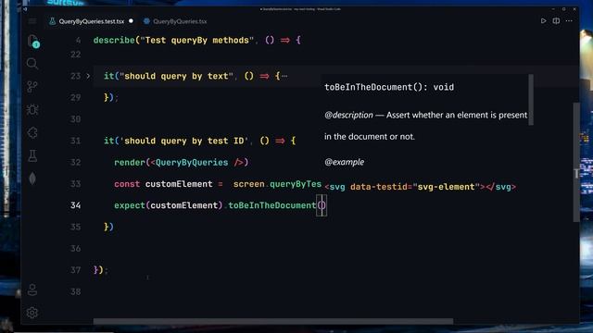Click the horizontal scrollbar at editor bottom
Viewport: 593px width, 333px height.
(273, 321)
